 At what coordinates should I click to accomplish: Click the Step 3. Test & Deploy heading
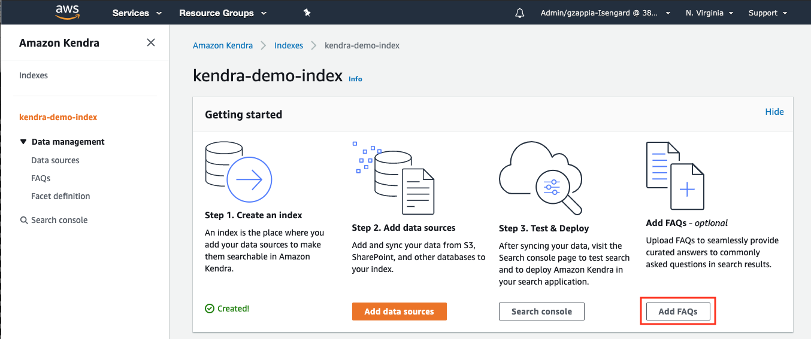pos(544,228)
